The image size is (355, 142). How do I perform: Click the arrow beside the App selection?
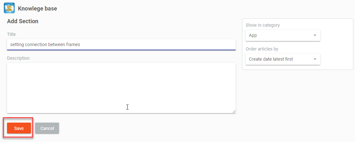coord(315,36)
